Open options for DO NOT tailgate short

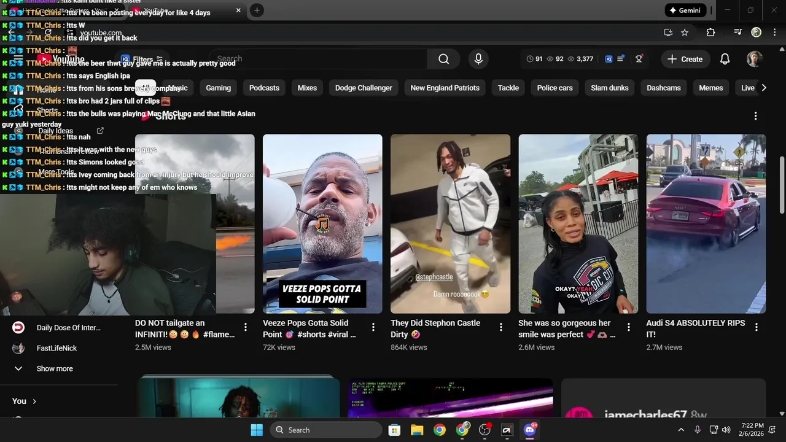(246, 327)
